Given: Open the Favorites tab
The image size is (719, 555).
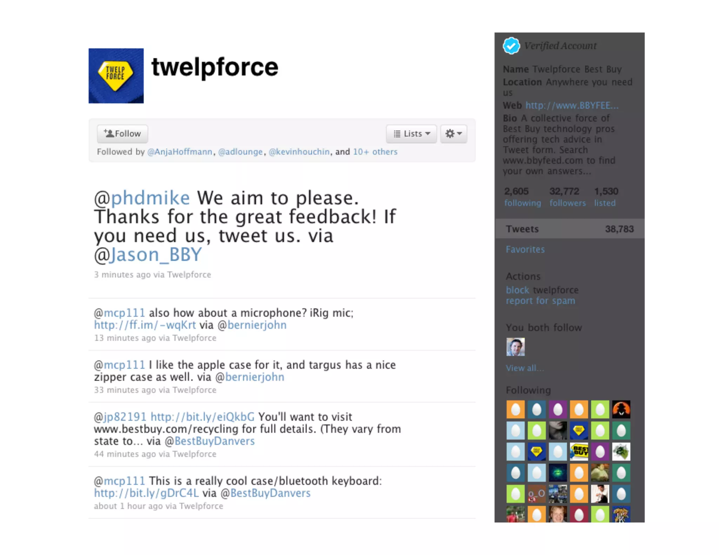Looking at the screenshot, I should pos(525,249).
